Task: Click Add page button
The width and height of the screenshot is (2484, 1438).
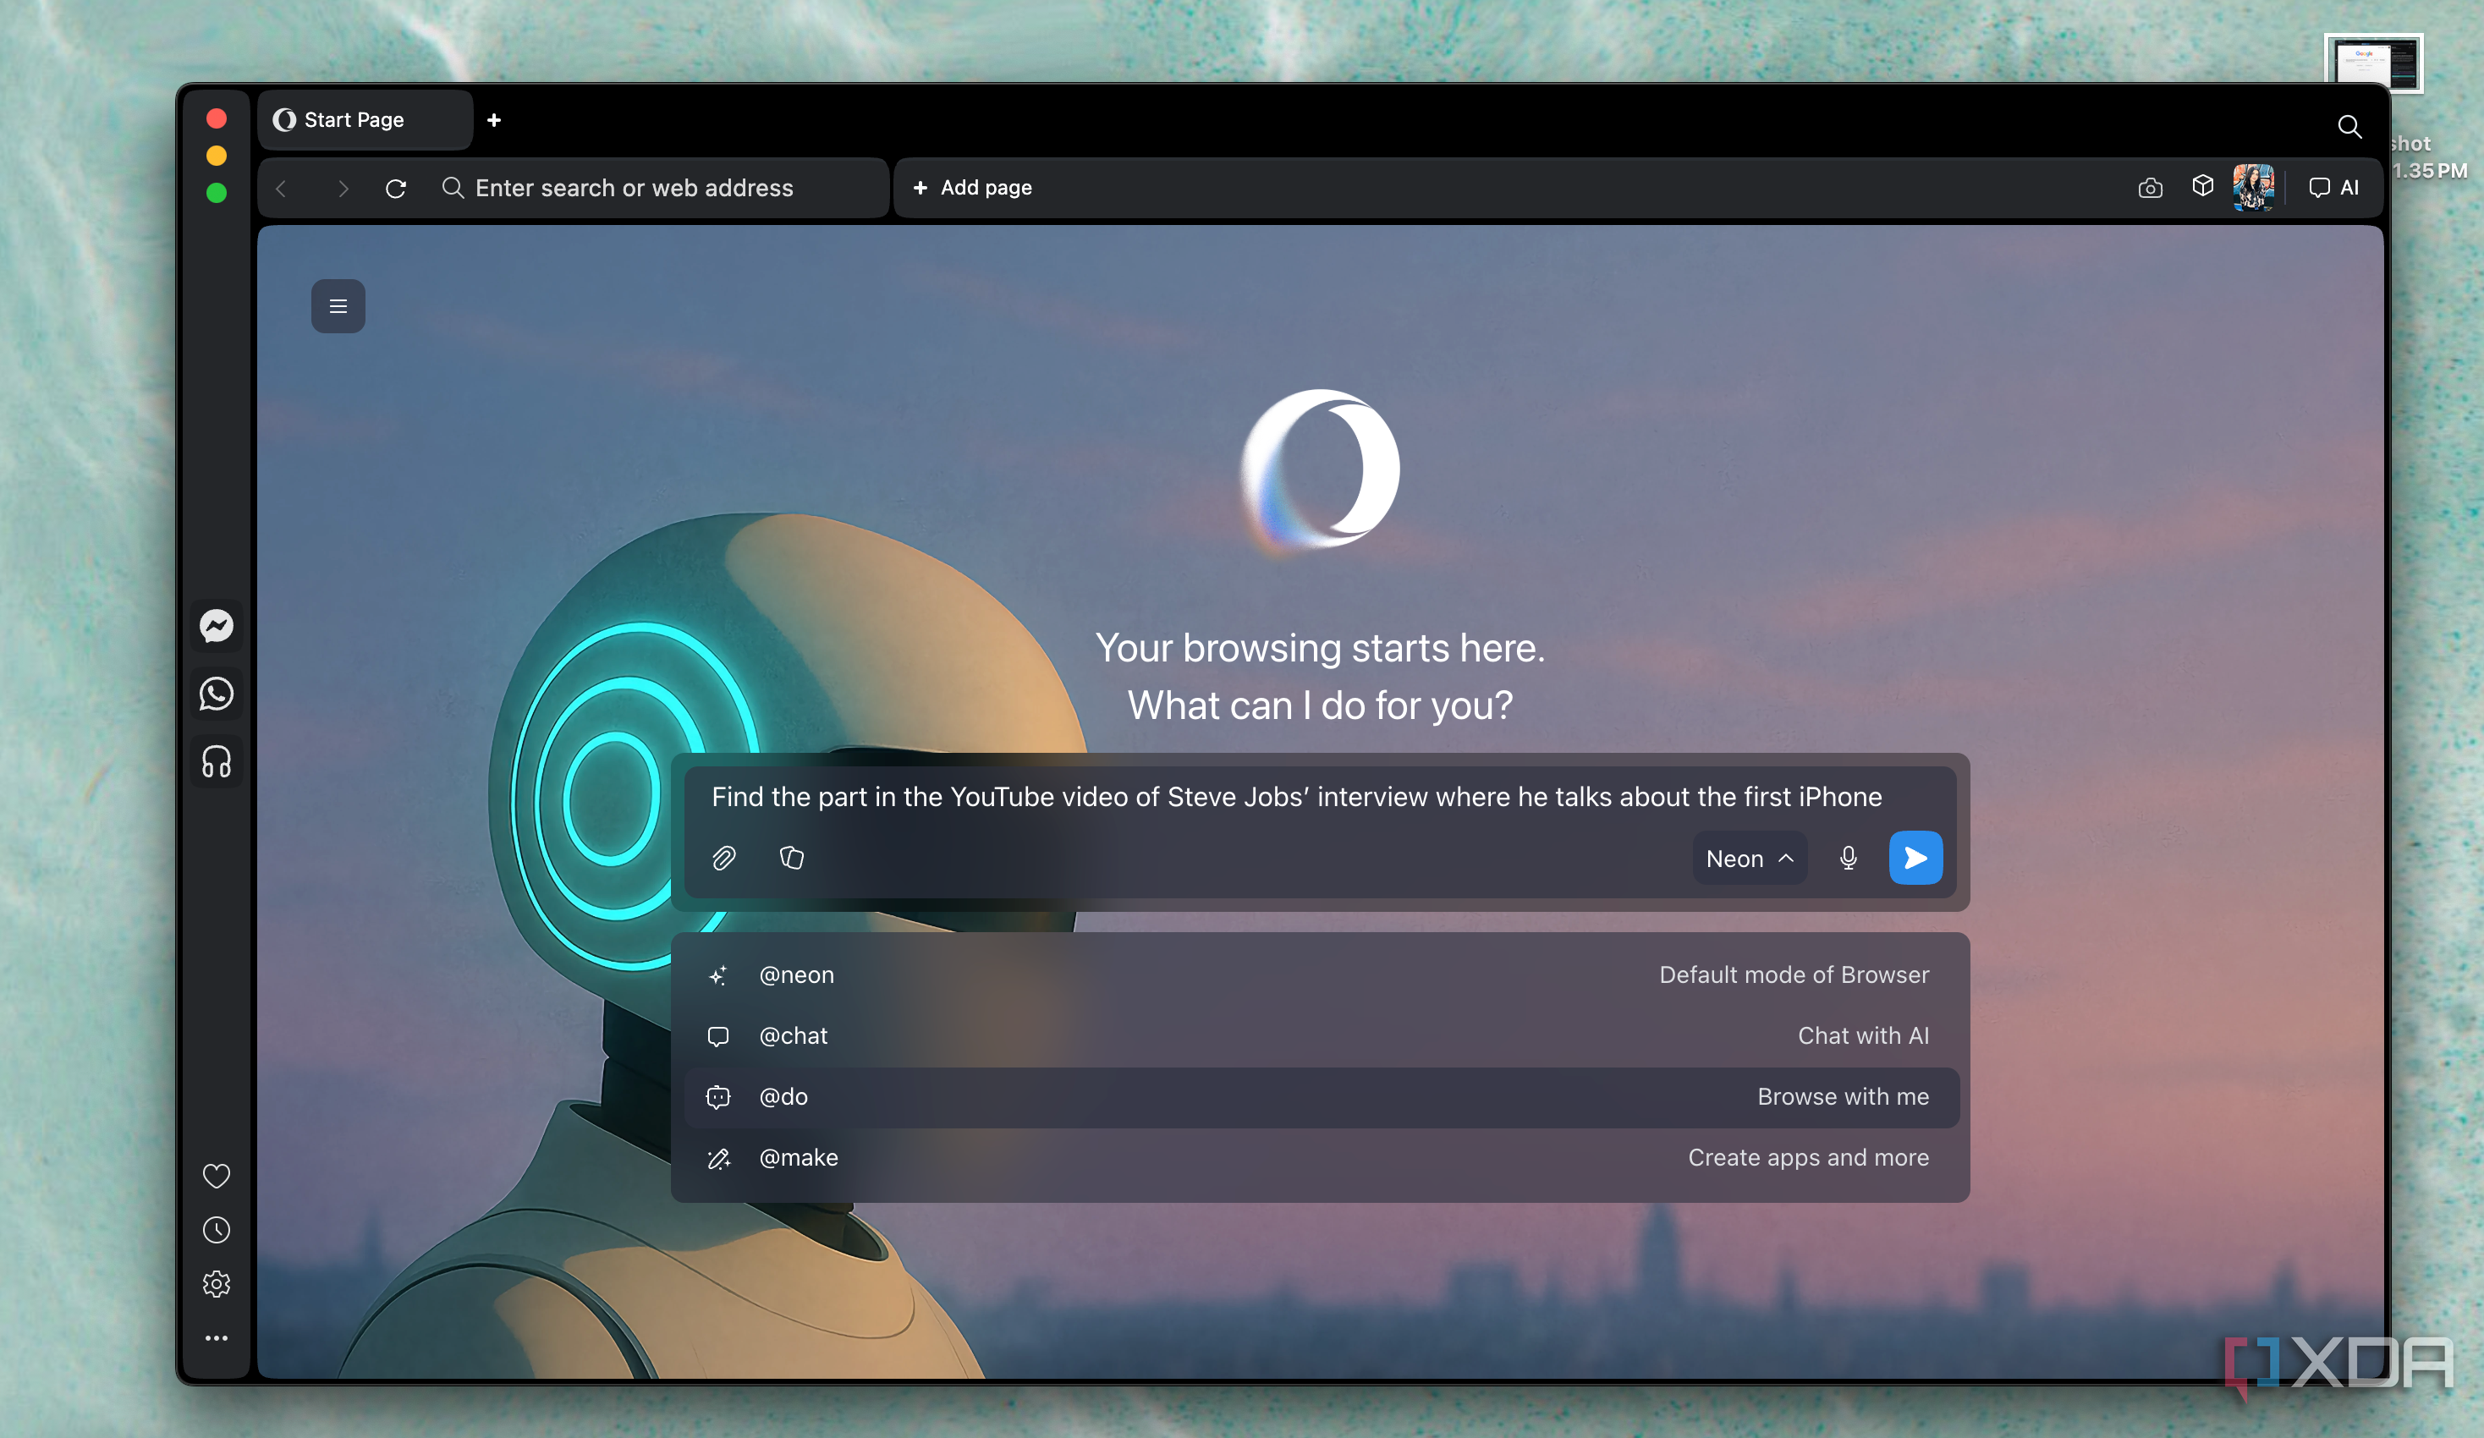Action: pos(972,187)
